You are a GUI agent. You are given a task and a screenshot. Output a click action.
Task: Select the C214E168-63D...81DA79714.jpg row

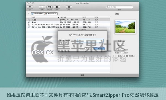[68, 25]
